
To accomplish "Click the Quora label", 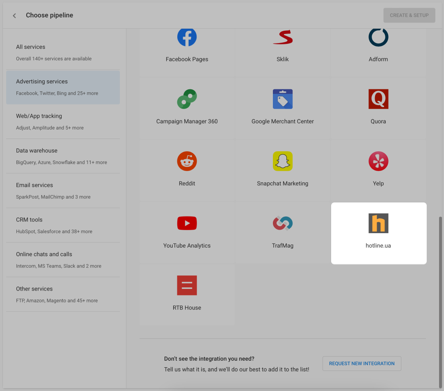I will 378,121.
